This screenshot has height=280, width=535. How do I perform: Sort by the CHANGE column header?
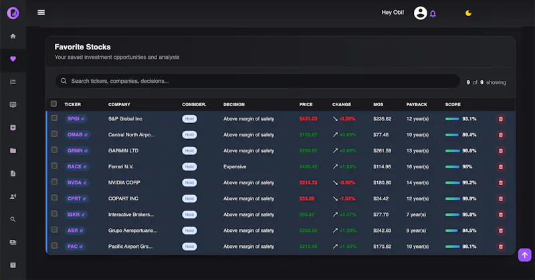coord(342,104)
